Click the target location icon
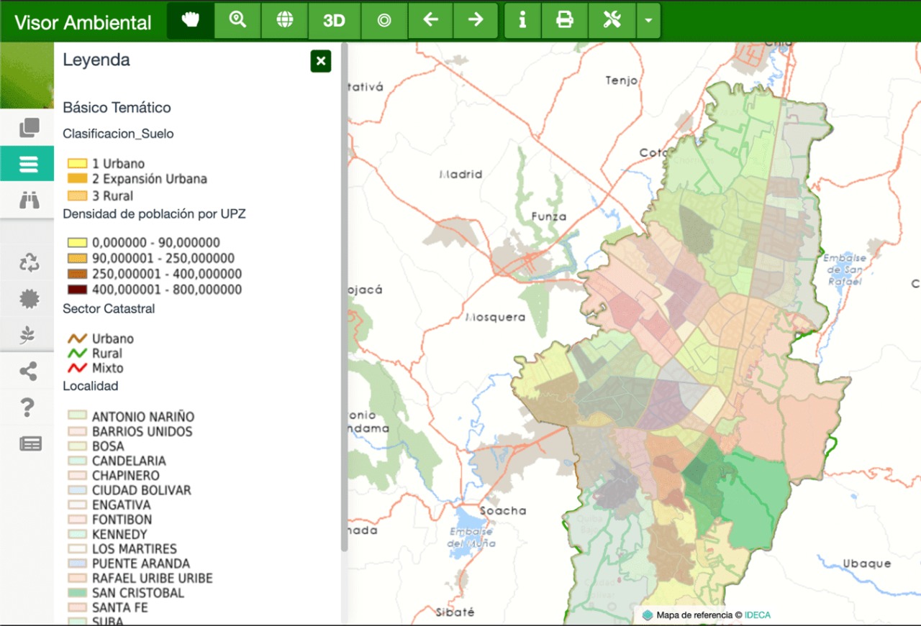 [384, 20]
